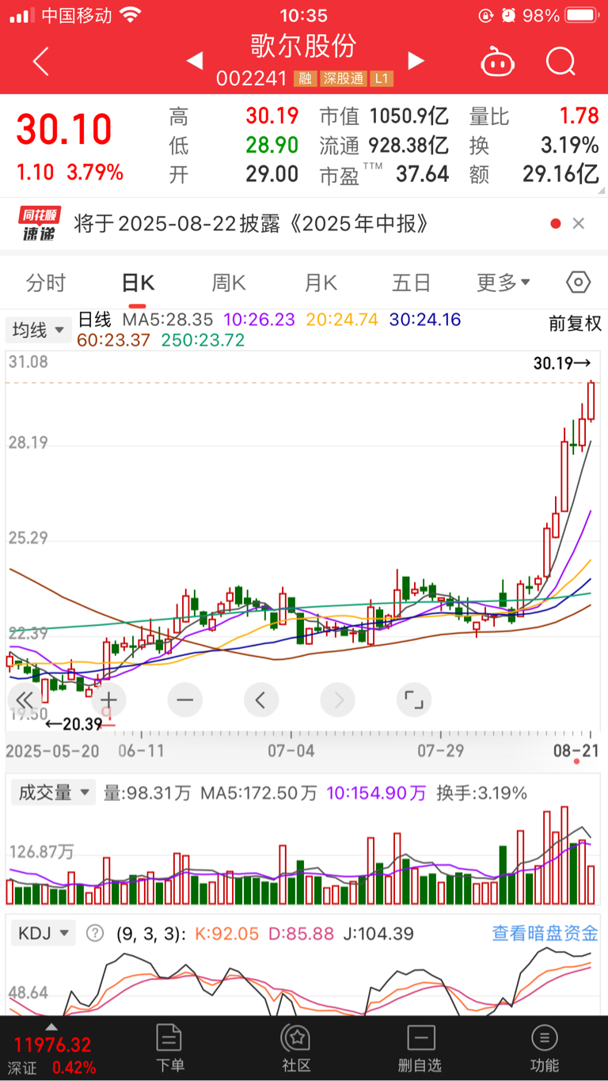Open 社区 community icon in bottom bar

pyautogui.click(x=296, y=1047)
